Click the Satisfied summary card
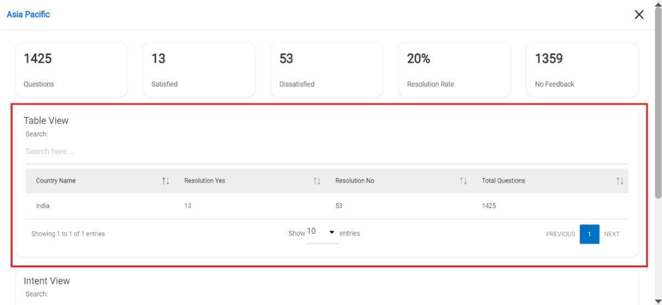 click(x=199, y=70)
